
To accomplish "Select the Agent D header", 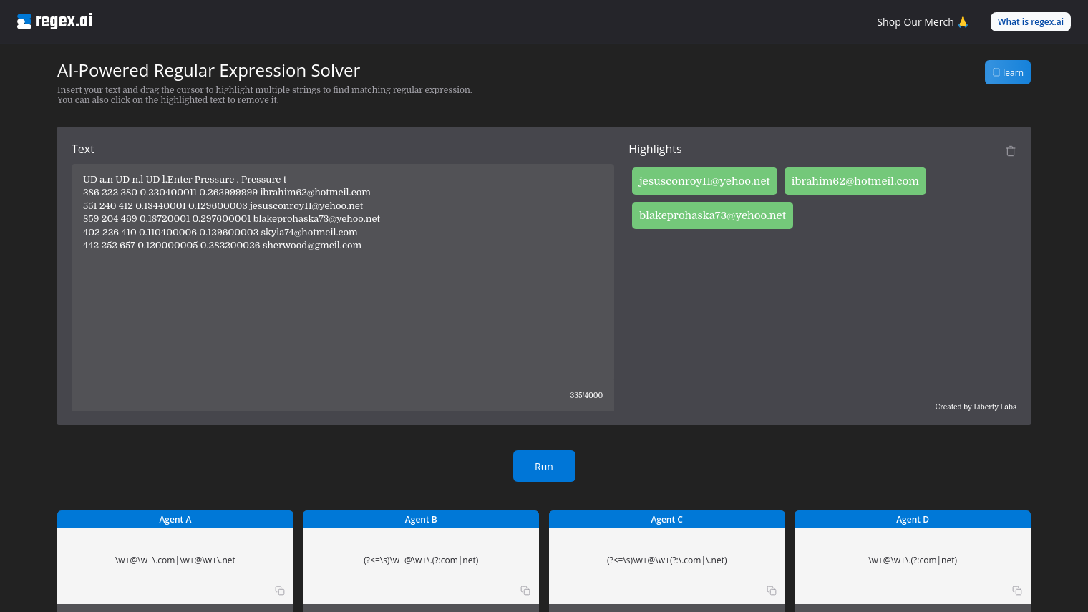I will (913, 519).
